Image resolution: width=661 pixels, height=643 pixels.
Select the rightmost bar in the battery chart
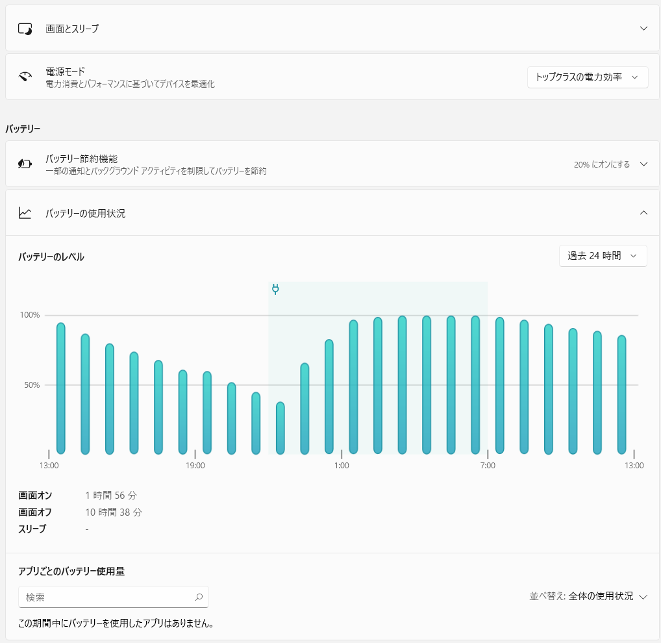point(621,396)
